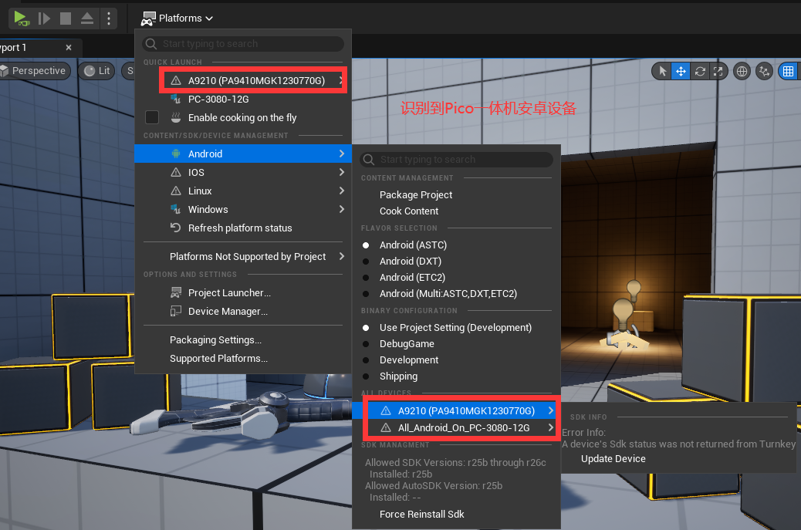
Task: Open the Lit view mode button
Action: click(x=97, y=70)
